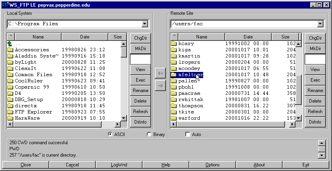The height and width of the screenshot is (171, 332).
Task: Select the tkite remote folder icon
Action: point(174,112)
